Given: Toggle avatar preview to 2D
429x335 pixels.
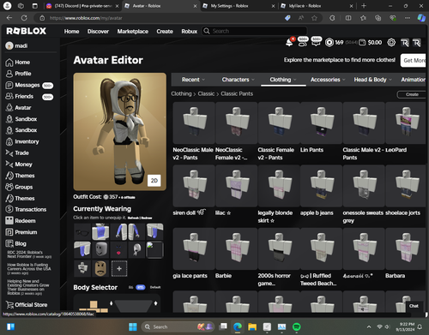Looking at the screenshot, I should click(x=154, y=181).
